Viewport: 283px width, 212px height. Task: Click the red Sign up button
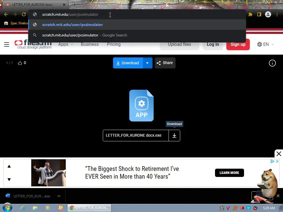(x=238, y=44)
